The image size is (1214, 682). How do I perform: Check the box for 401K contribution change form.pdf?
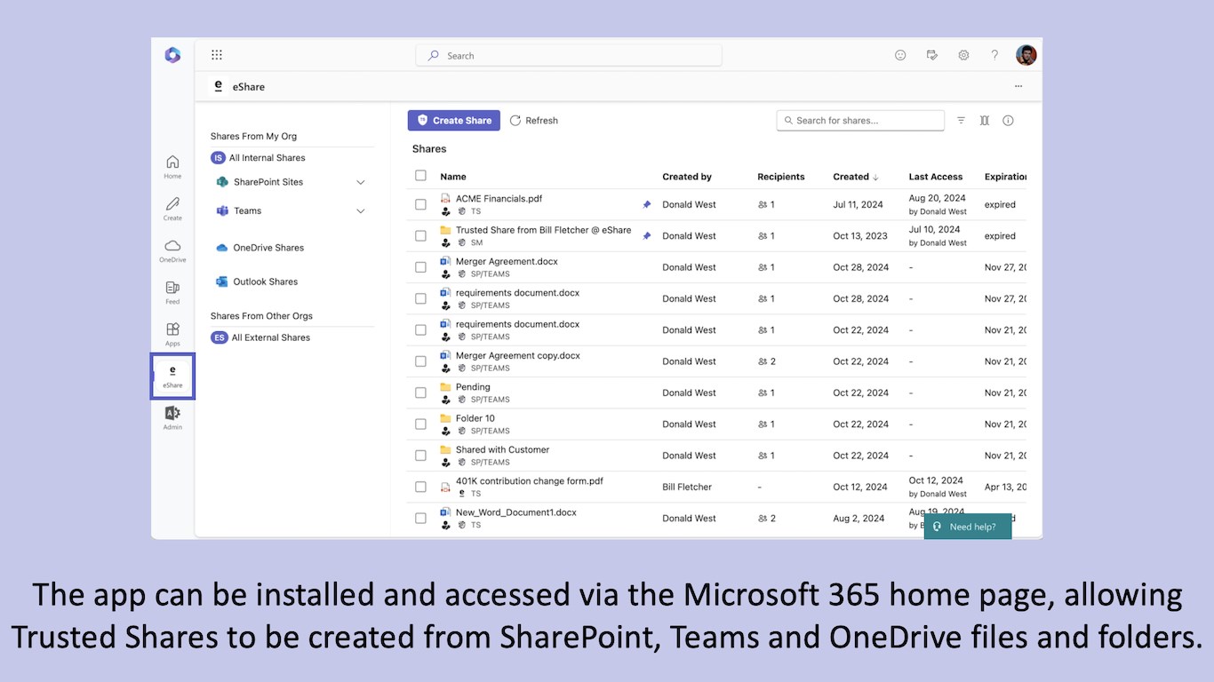pos(420,487)
